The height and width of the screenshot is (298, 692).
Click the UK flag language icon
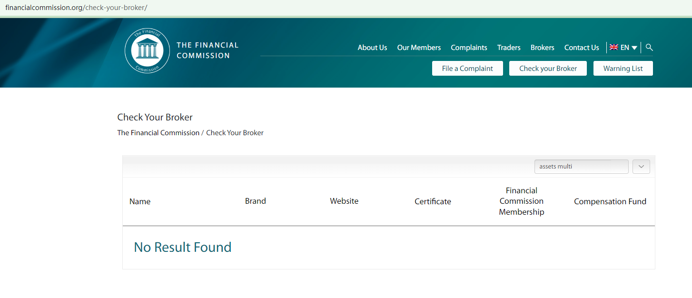click(x=614, y=48)
